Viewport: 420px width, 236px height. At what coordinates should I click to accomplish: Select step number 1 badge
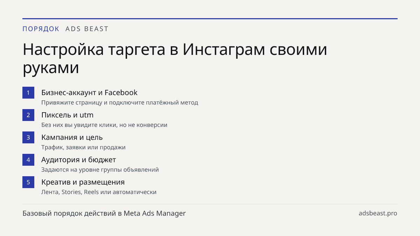(x=28, y=93)
